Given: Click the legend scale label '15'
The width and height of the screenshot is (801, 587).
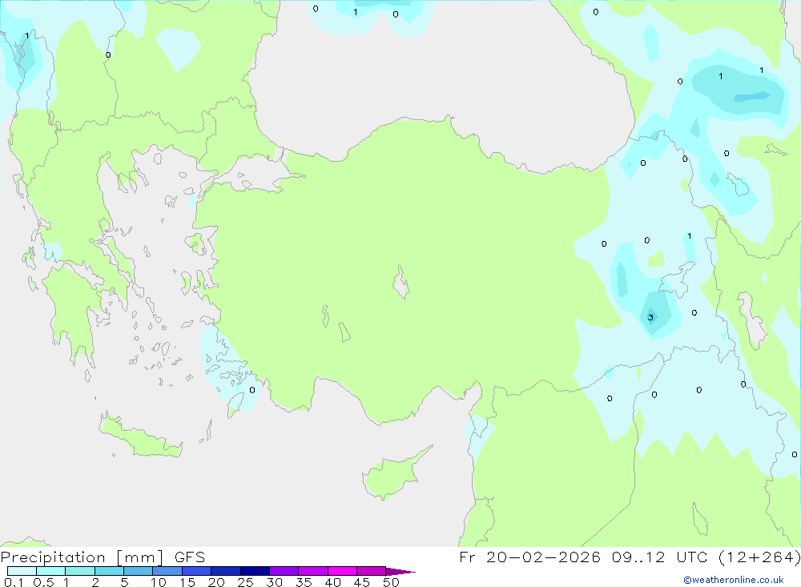Looking at the screenshot, I should click(x=187, y=582).
